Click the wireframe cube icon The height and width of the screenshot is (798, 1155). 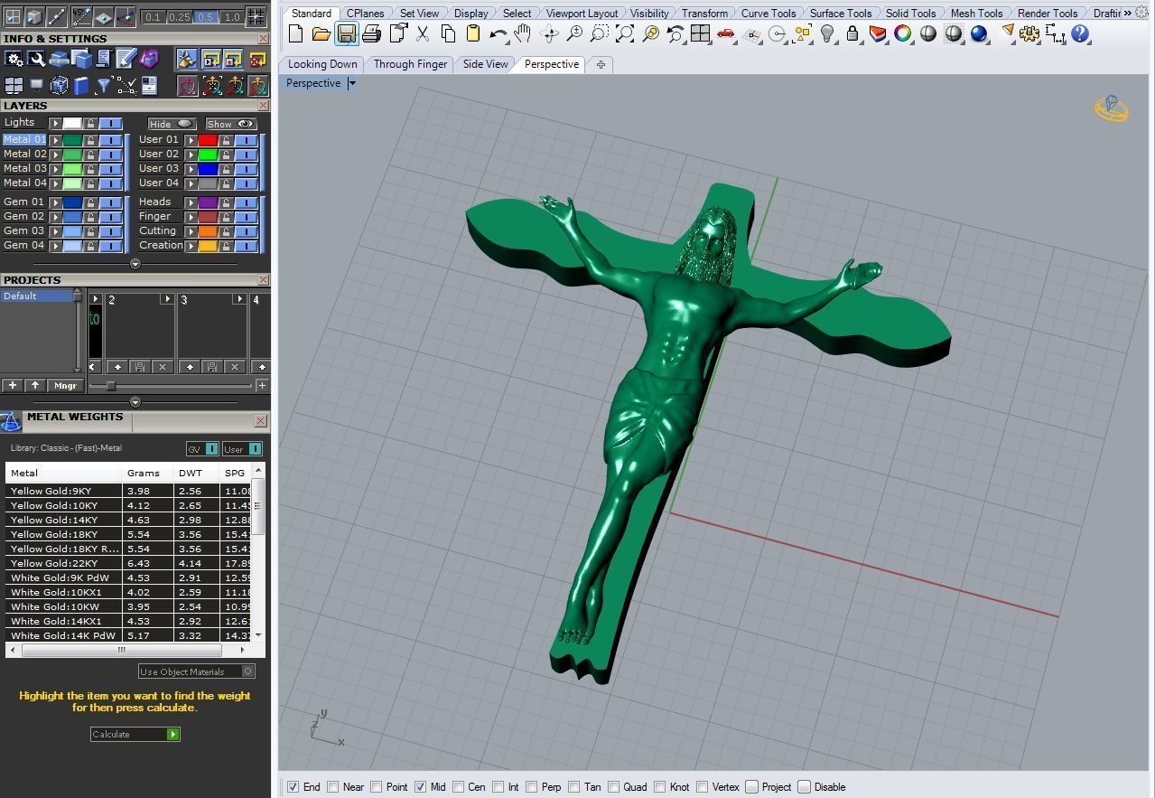(x=59, y=86)
